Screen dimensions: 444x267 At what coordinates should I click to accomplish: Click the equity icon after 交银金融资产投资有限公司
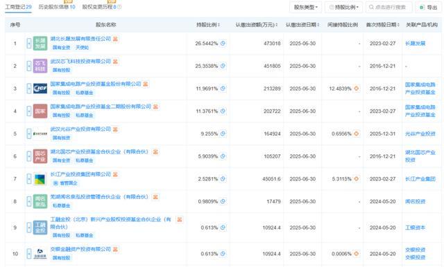pos(115,249)
